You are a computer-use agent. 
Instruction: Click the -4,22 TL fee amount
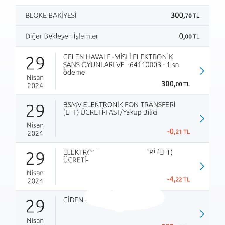(178, 179)
